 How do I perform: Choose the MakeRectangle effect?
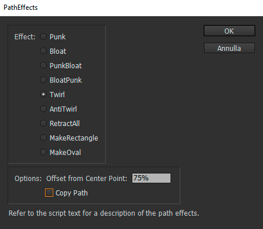[x=43, y=138]
